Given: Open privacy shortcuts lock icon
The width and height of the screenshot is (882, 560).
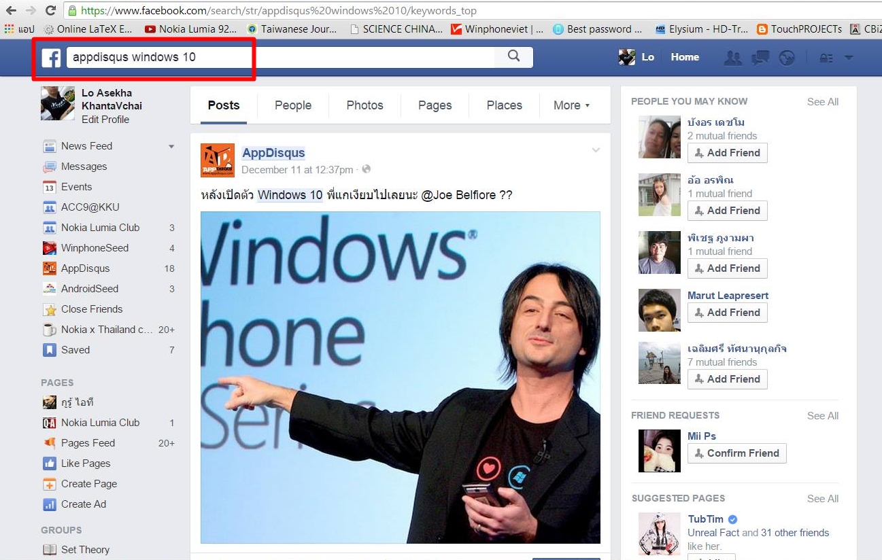Looking at the screenshot, I should [x=826, y=58].
